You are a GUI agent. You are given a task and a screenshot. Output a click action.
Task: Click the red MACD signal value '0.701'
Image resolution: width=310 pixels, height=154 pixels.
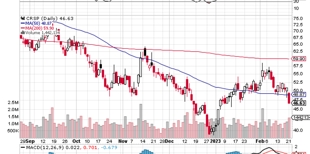click(90, 148)
